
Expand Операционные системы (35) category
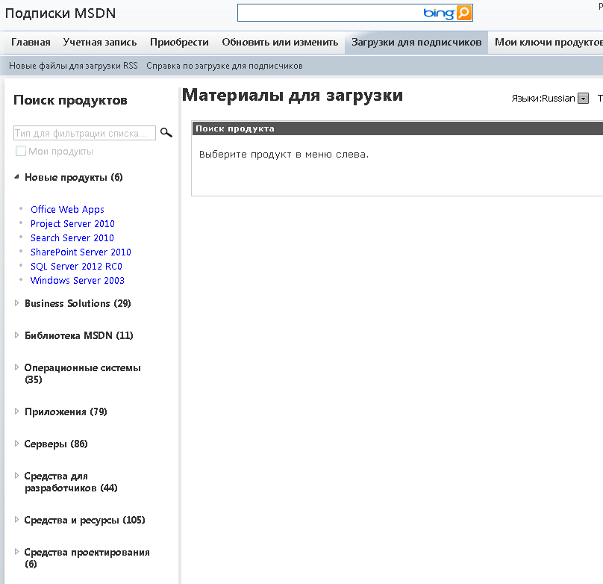point(16,367)
